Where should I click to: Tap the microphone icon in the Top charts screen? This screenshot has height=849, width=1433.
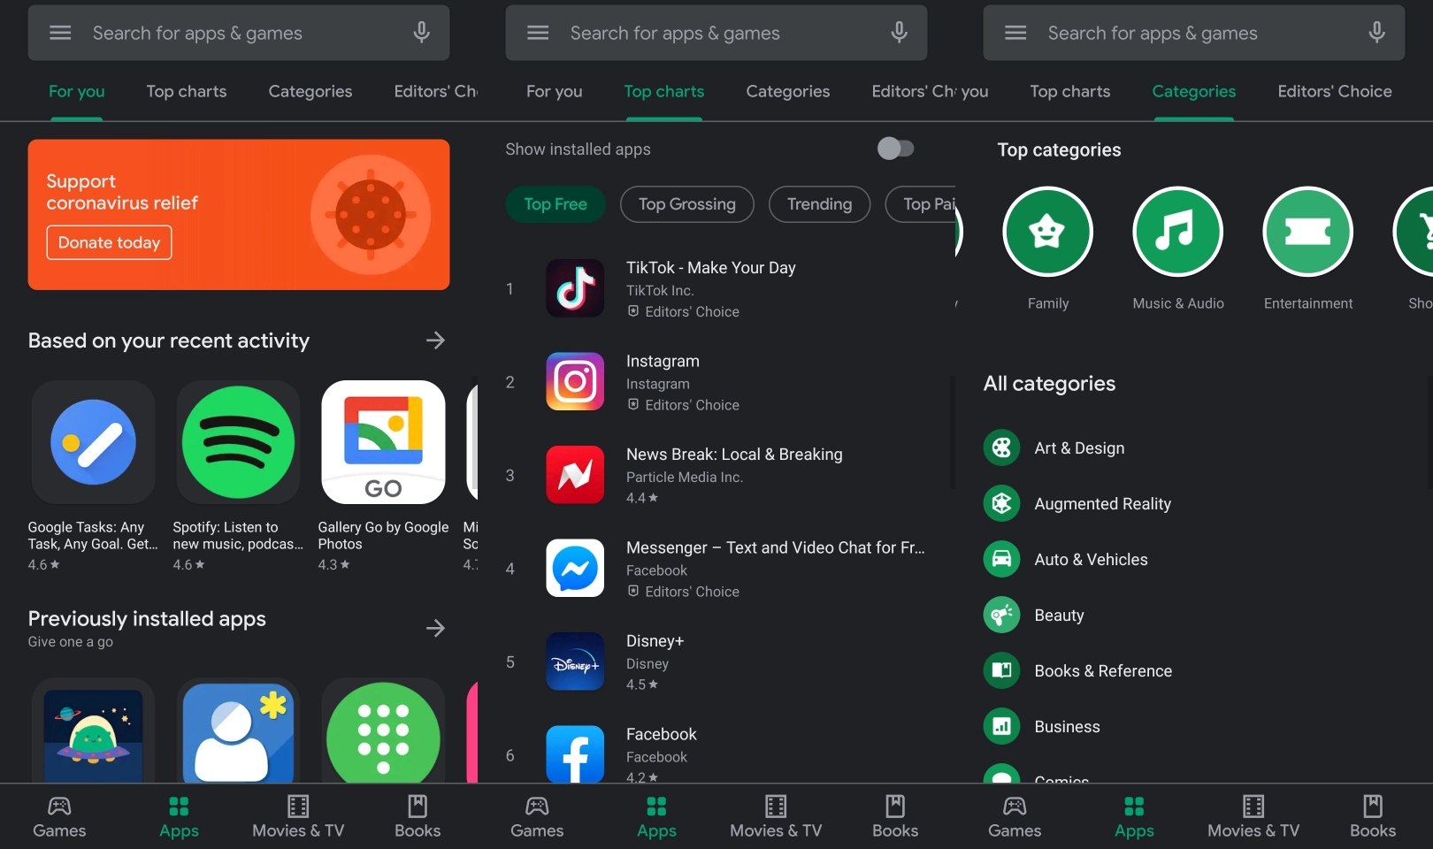pyautogui.click(x=899, y=33)
